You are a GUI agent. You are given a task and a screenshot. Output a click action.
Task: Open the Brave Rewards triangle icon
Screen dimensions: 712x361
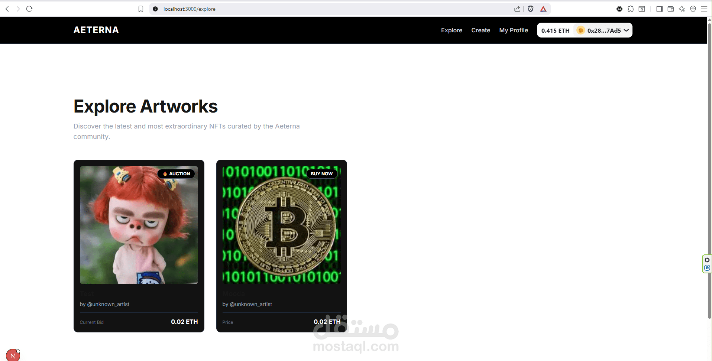click(543, 9)
